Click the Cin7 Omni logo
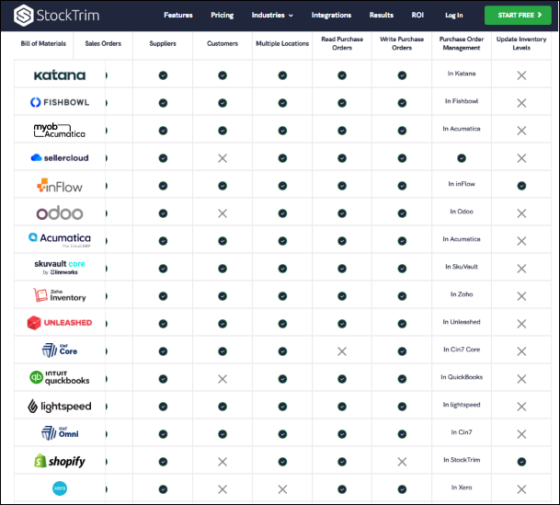Viewport: 560px width, 505px height. point(60,433)
